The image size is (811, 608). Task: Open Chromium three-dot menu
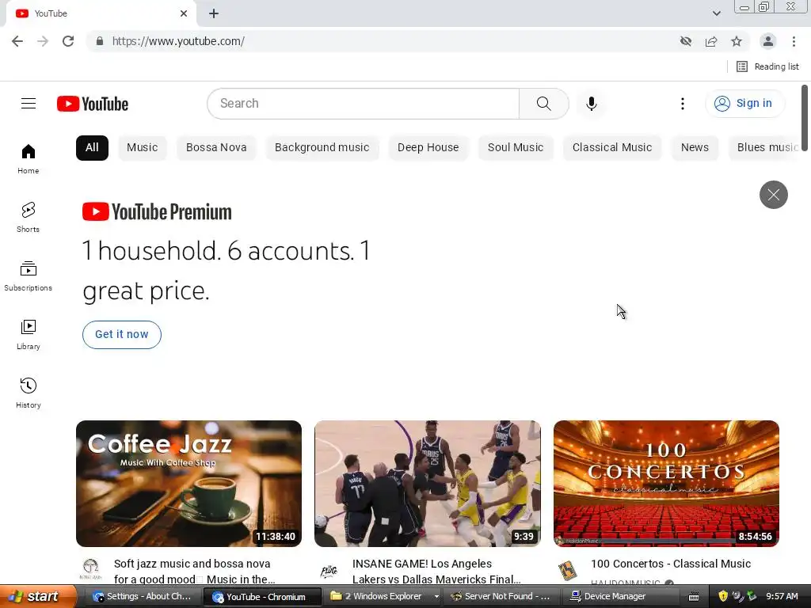pyautogui.click(x=794, y=41)
